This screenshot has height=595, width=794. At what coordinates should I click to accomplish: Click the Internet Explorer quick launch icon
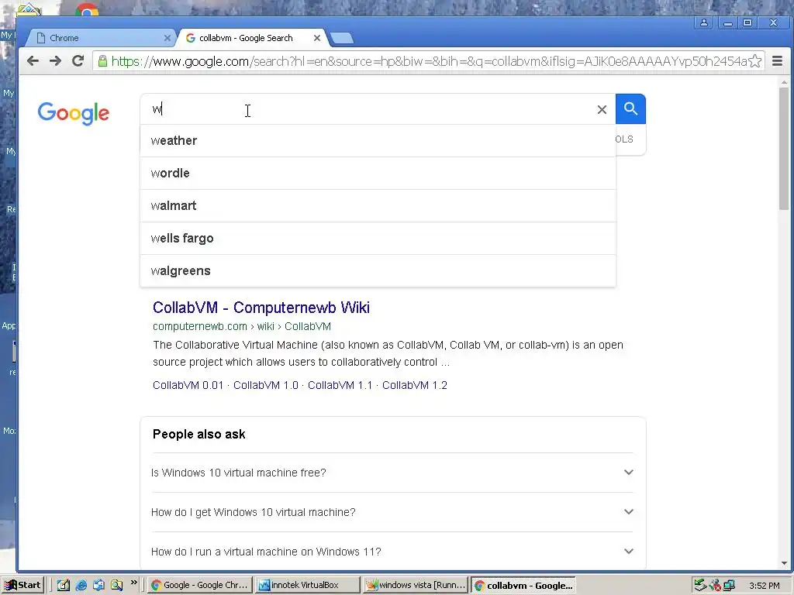81,586
